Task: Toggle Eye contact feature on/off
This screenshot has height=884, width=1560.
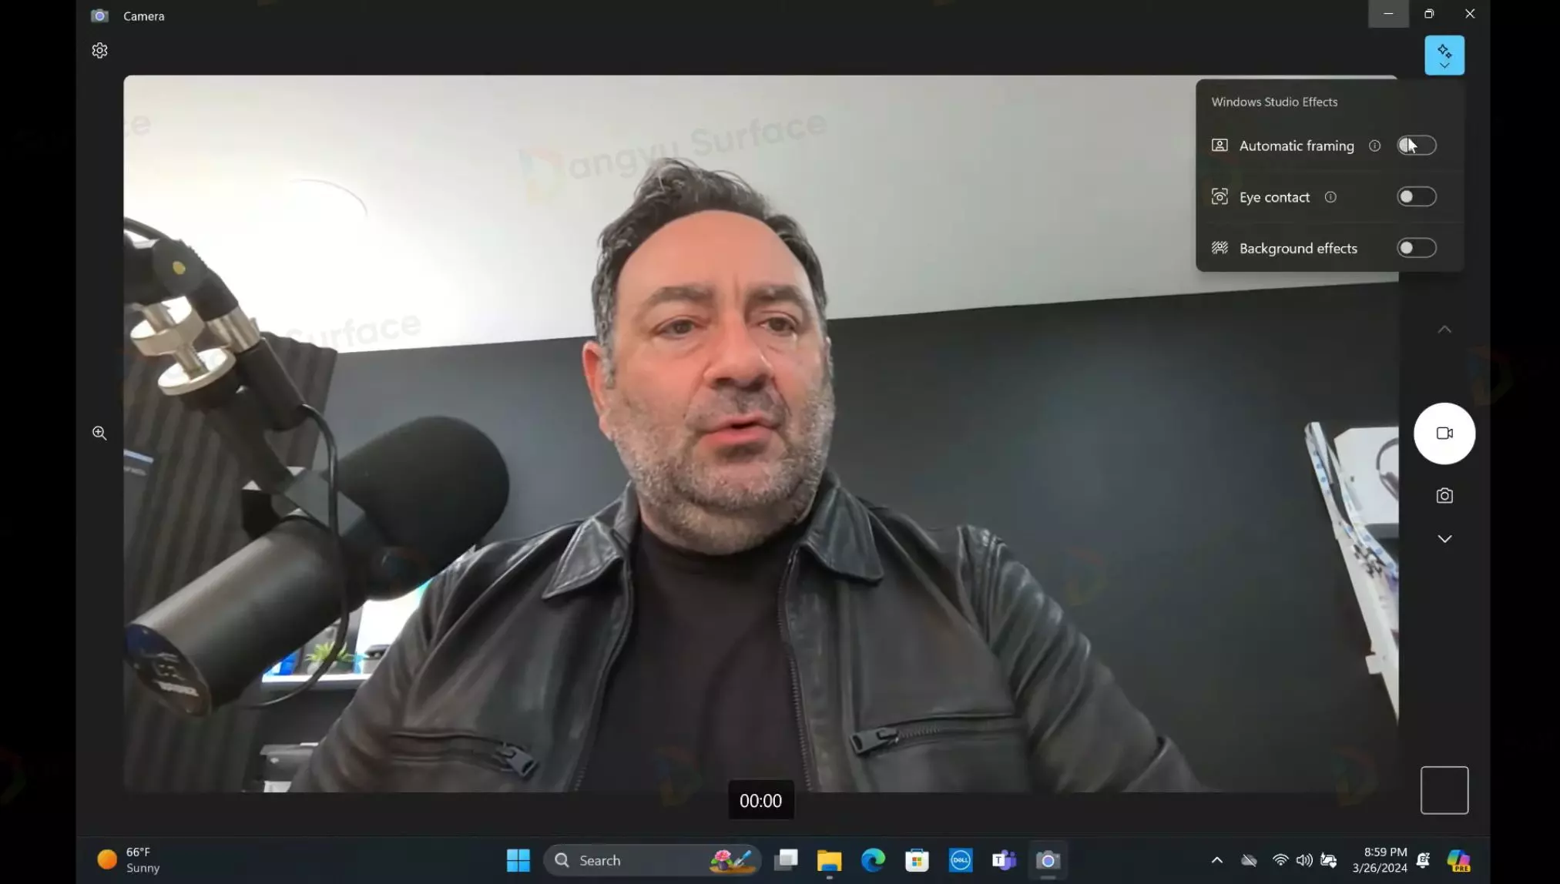Action: (x=1417, y=196)
